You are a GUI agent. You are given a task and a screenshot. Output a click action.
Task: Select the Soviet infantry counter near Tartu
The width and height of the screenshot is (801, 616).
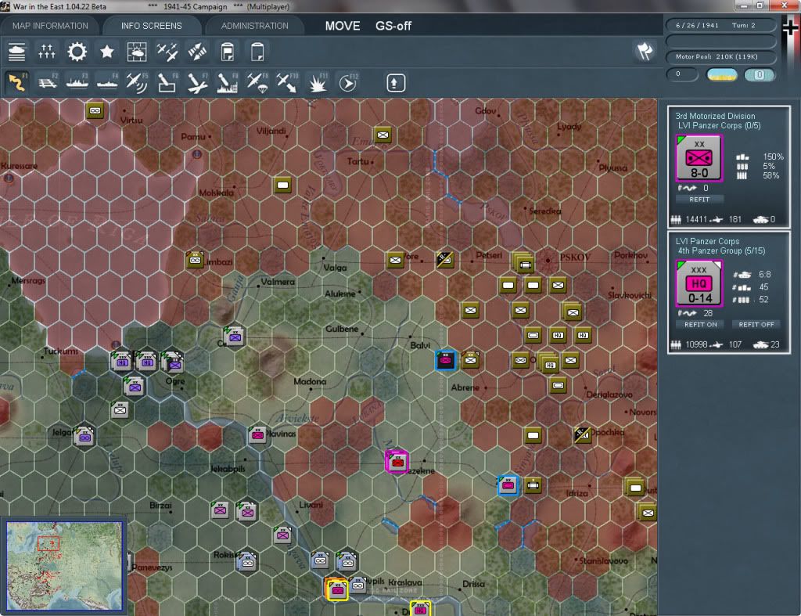click(383, 135)
